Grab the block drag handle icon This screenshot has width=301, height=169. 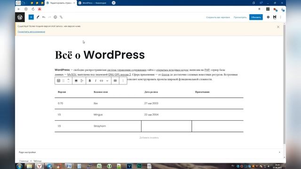tap(63, 81)
